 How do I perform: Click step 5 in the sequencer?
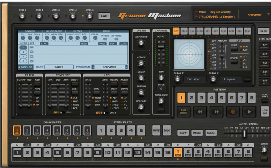point(58,153)
